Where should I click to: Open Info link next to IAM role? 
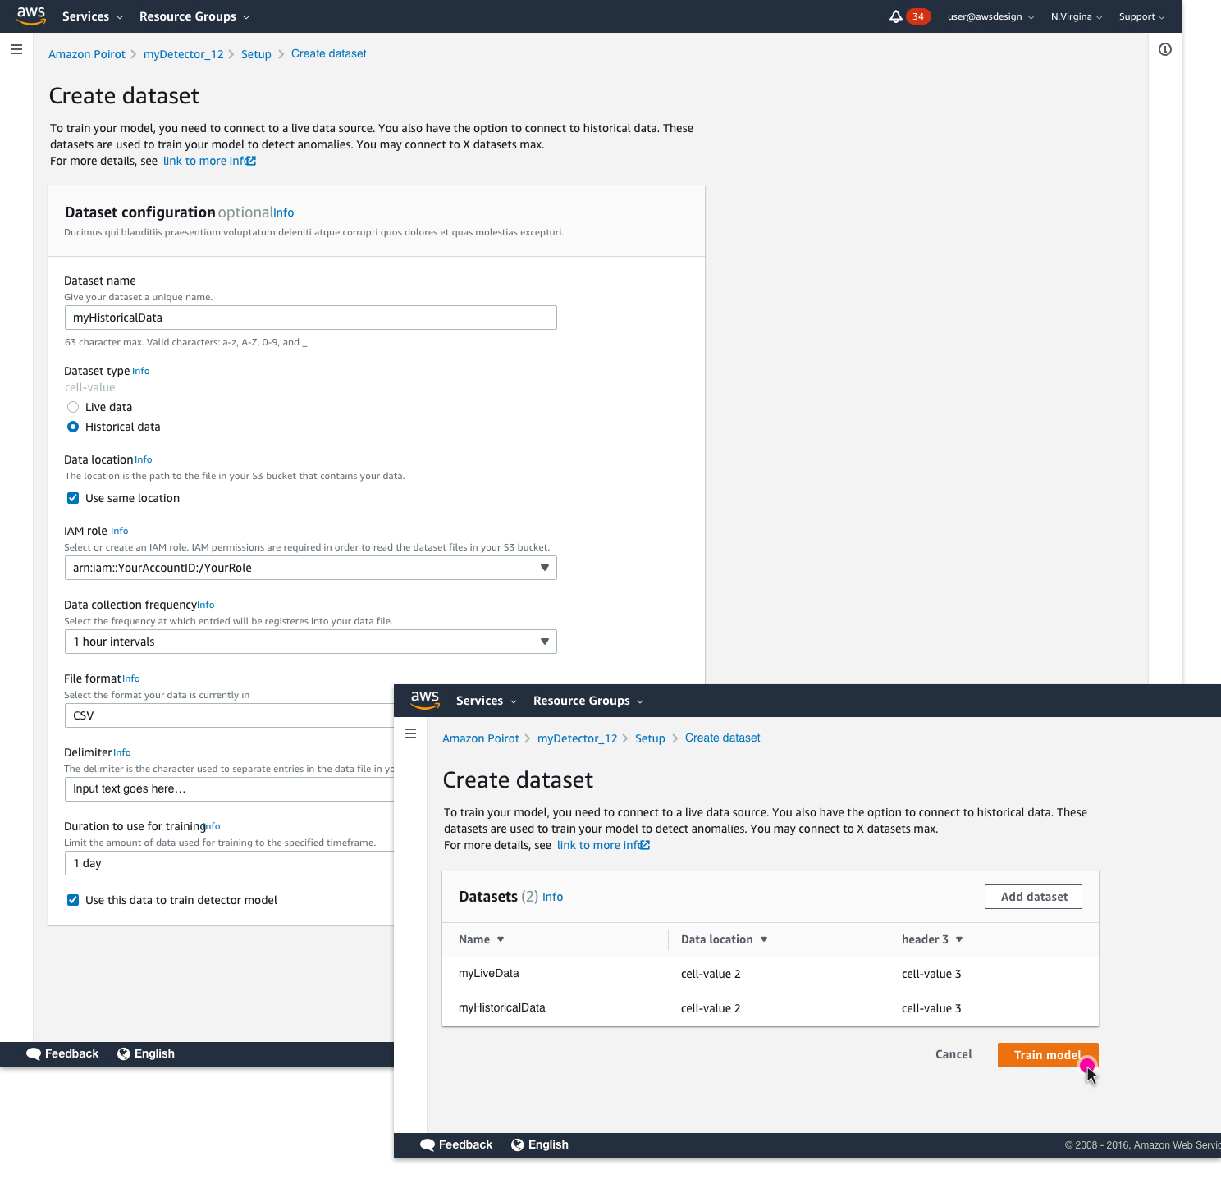[120, 531]
